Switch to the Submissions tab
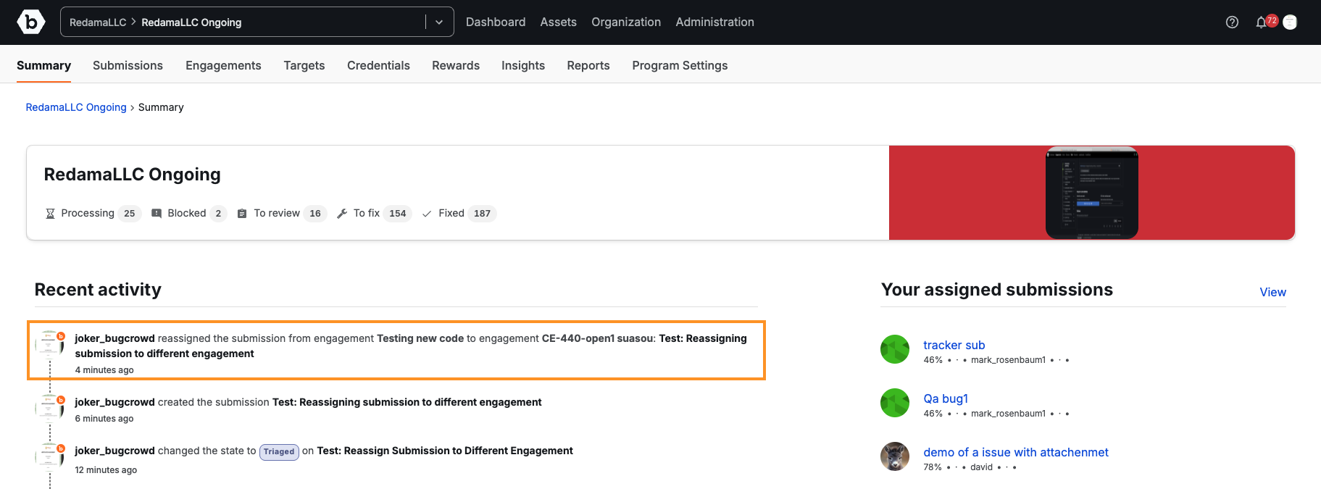The width and height of the screenshot is (1321, 489). 128,65
